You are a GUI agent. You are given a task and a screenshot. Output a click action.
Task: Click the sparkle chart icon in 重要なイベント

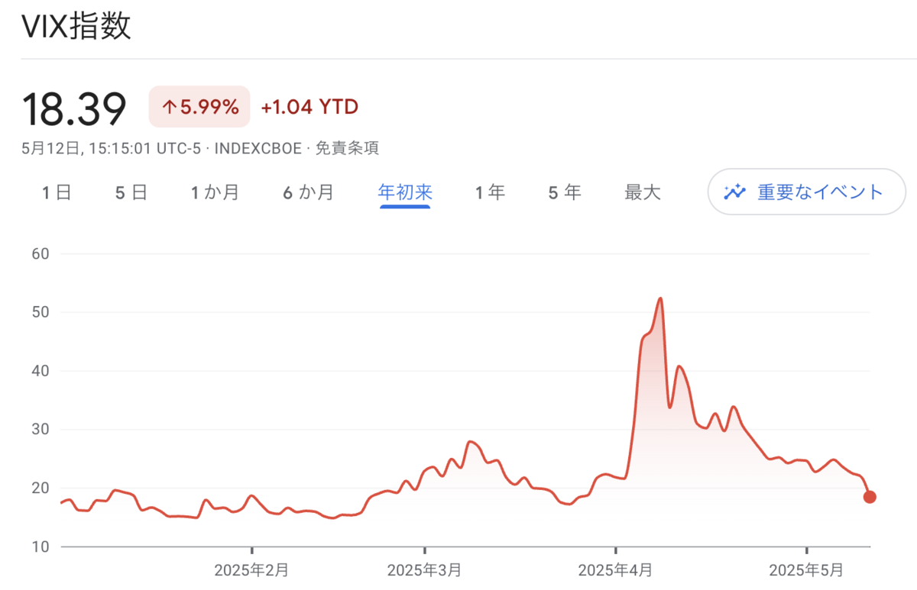pyautogui.click(x=734, y=192)
